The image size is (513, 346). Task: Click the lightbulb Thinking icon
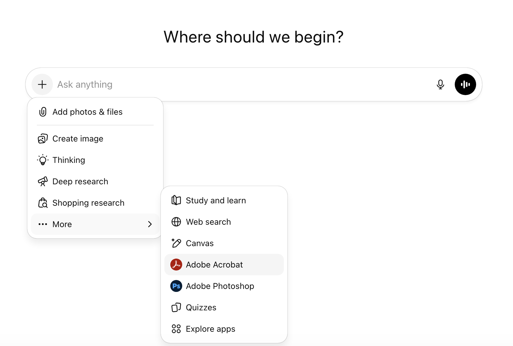(x=43, y=160)
